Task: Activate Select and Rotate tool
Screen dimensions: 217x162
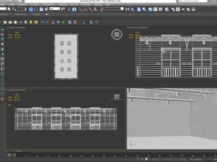Action: tap(36, 9)
